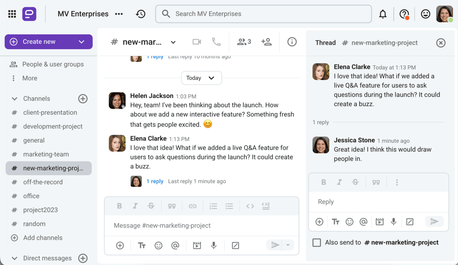The height and width of the screenshot is (265, 458).
Task: Start a video call in channel
Action: click(197, 42)
